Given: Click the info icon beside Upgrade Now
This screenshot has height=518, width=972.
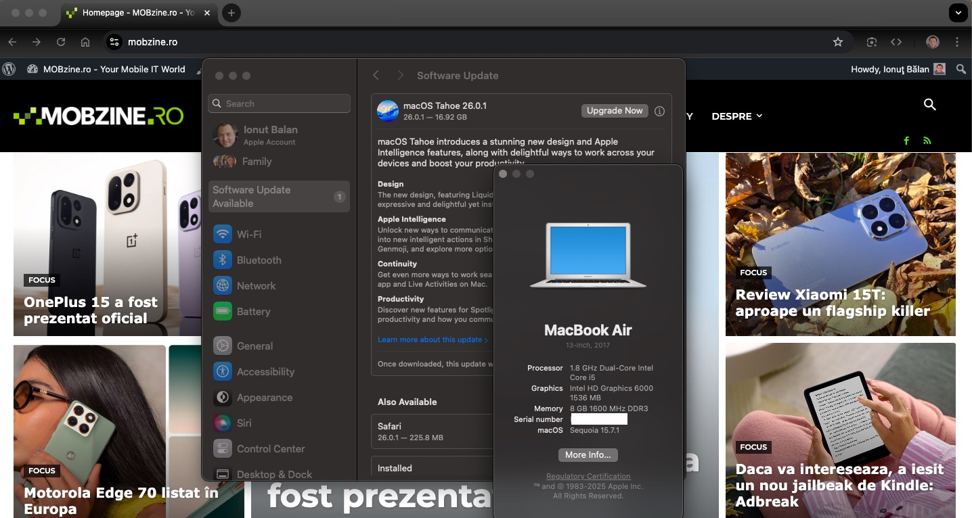Looking at the screenshot, I should (x=659, y=111).
